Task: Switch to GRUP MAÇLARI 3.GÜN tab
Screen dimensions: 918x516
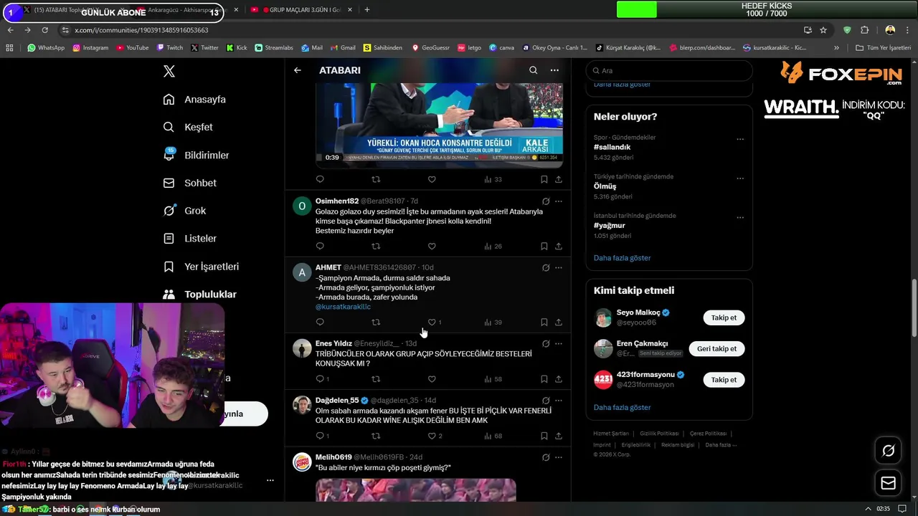Action: click(x=304, y=10)
